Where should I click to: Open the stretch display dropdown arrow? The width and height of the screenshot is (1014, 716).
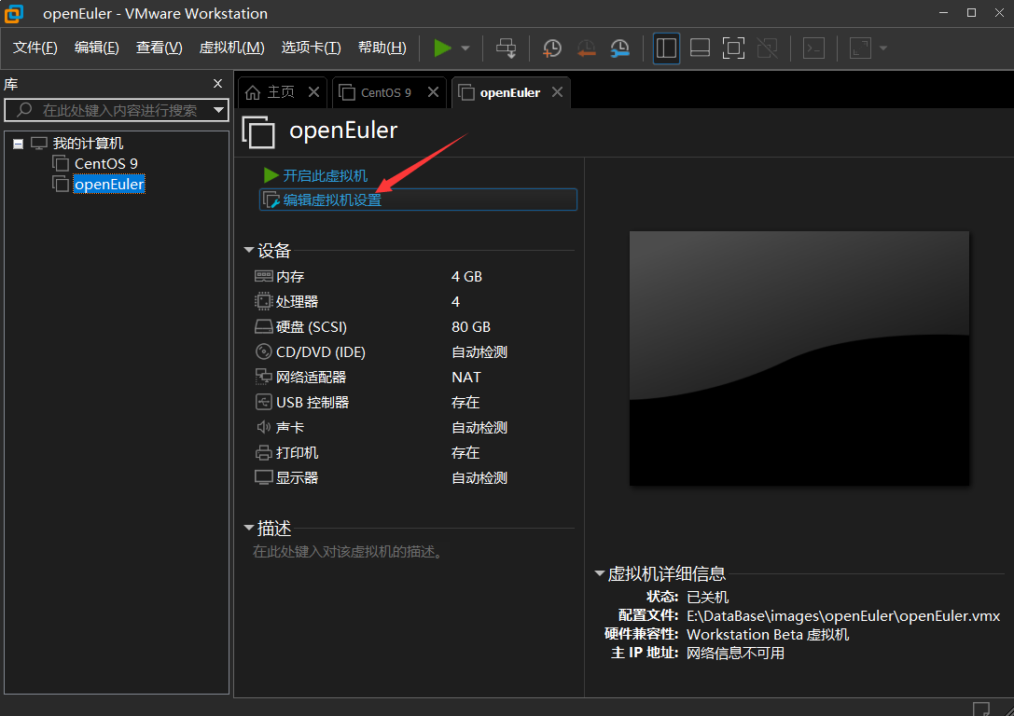point(883,48)
